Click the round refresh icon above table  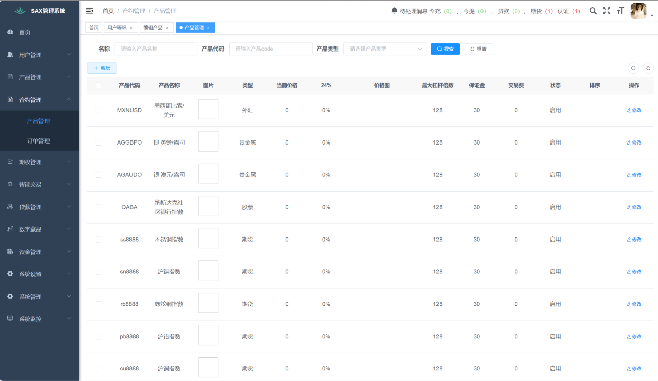(x=648, y=68)
